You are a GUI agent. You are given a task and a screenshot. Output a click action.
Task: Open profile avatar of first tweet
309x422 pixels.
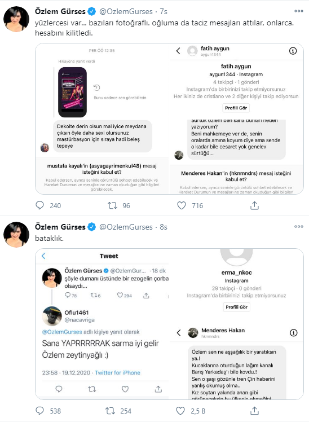[16, 19]
